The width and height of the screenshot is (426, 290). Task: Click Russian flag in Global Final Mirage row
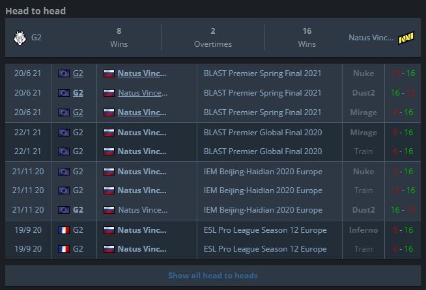[109, 132]
